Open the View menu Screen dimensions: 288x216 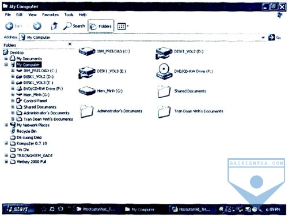click(32, 14)
